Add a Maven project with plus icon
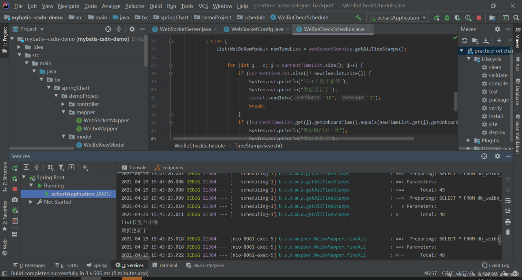522x280 pixels. (x=499, y=40)
